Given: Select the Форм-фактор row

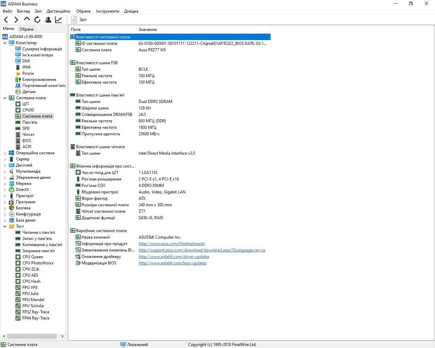Looking at the screenshot, I should coord(170,198).
